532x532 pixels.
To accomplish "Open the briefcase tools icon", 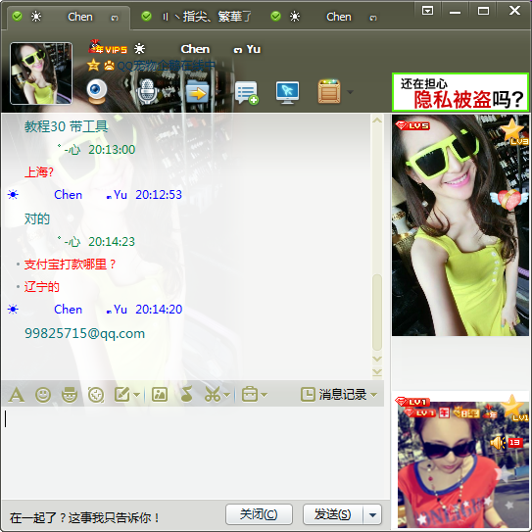I will [x=250, y=395].
